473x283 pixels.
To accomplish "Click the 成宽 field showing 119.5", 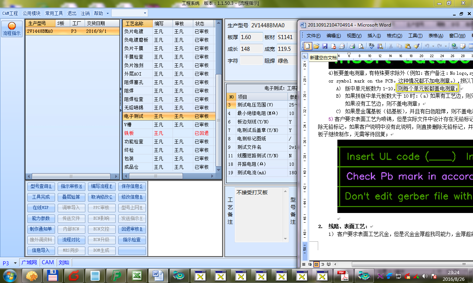I will pyautogui.click(x=287, y=49).
